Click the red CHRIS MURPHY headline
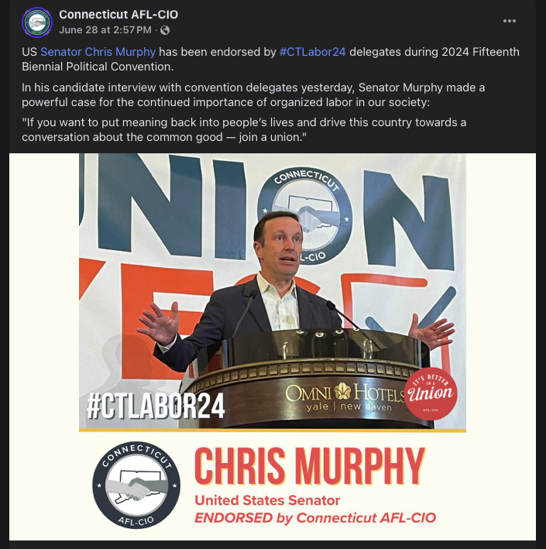Image resolution: width=546 pixels, height=549 pixels. 309,466
